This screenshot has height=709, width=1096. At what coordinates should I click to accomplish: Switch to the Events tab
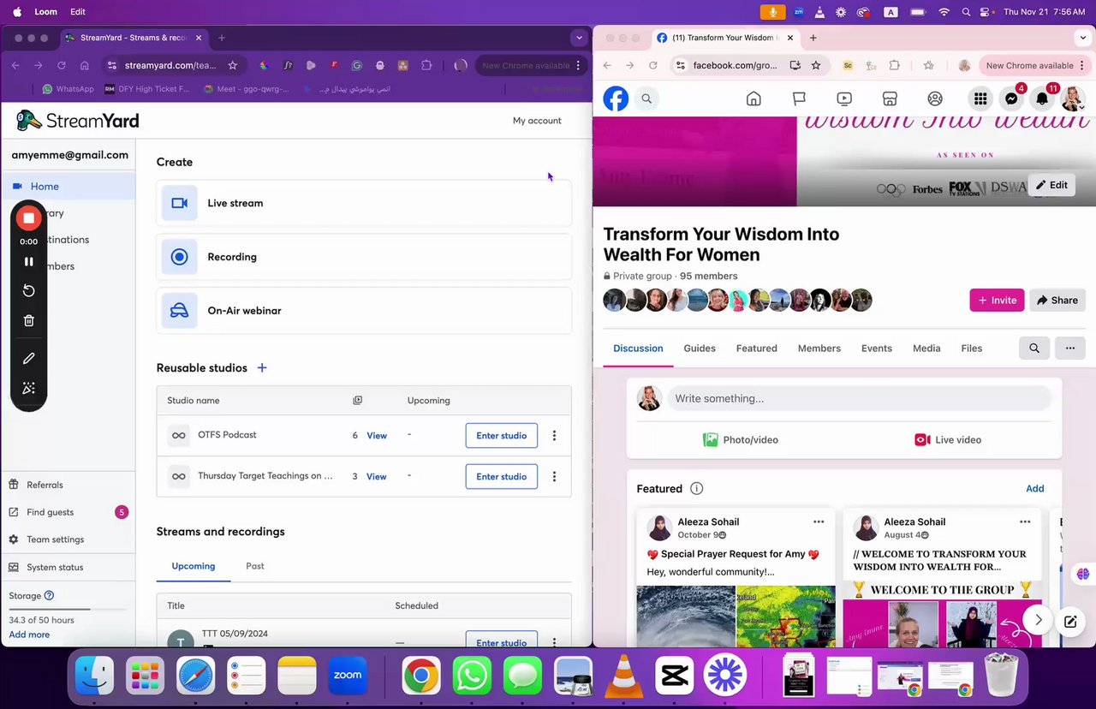[877, 349]
